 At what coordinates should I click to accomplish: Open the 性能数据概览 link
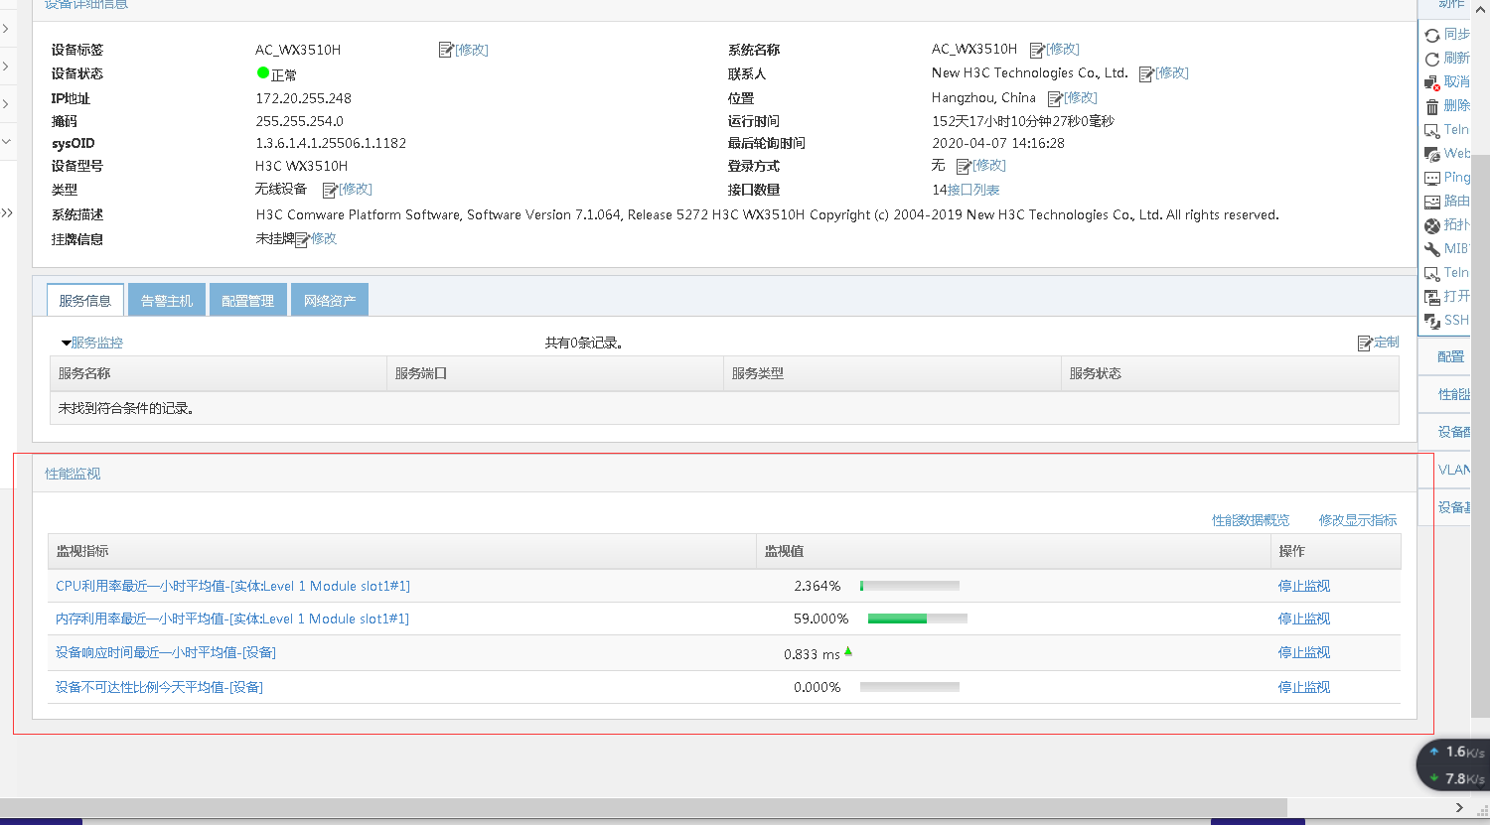(1251, 520)
